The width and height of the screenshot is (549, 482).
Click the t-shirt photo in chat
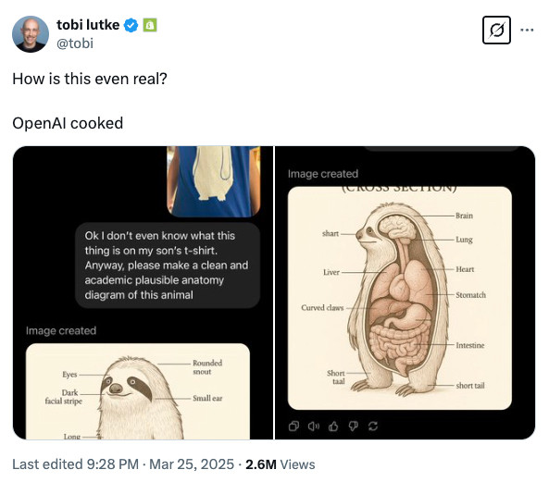point(214,181)
